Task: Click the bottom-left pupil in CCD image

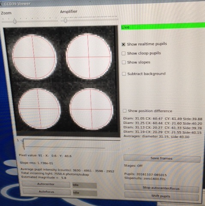Action: (39, 108)
